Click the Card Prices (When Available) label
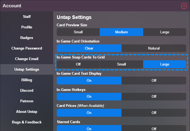Image resolution: width=190 pixels, height=131 pixels. click(x=80, y=106)
